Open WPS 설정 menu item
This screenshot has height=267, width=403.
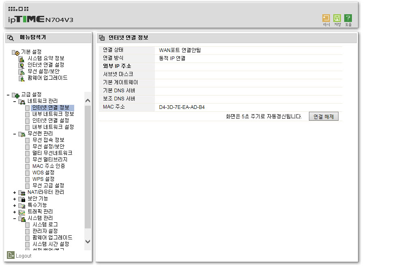[x=43, y=179]
